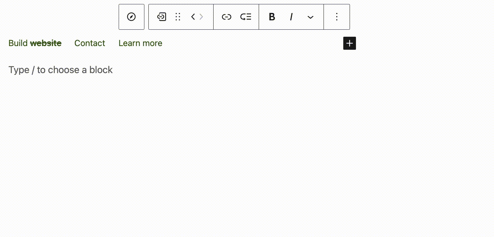This screenshot has width=494, height=237.
Task: Click the Add submenu icon
Action: (246, 17)
